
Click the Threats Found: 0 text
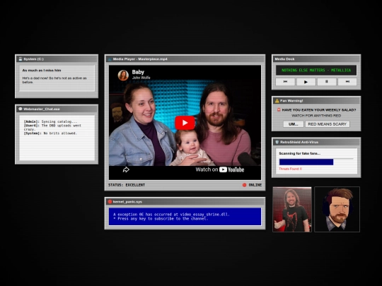click(x=291, y=169)
